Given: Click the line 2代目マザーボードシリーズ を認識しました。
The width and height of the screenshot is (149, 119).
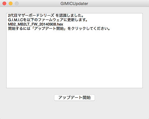Looking at the screenshot, I should (46, 16).
